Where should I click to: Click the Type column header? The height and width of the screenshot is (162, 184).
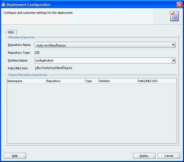[x=92, y=81]
